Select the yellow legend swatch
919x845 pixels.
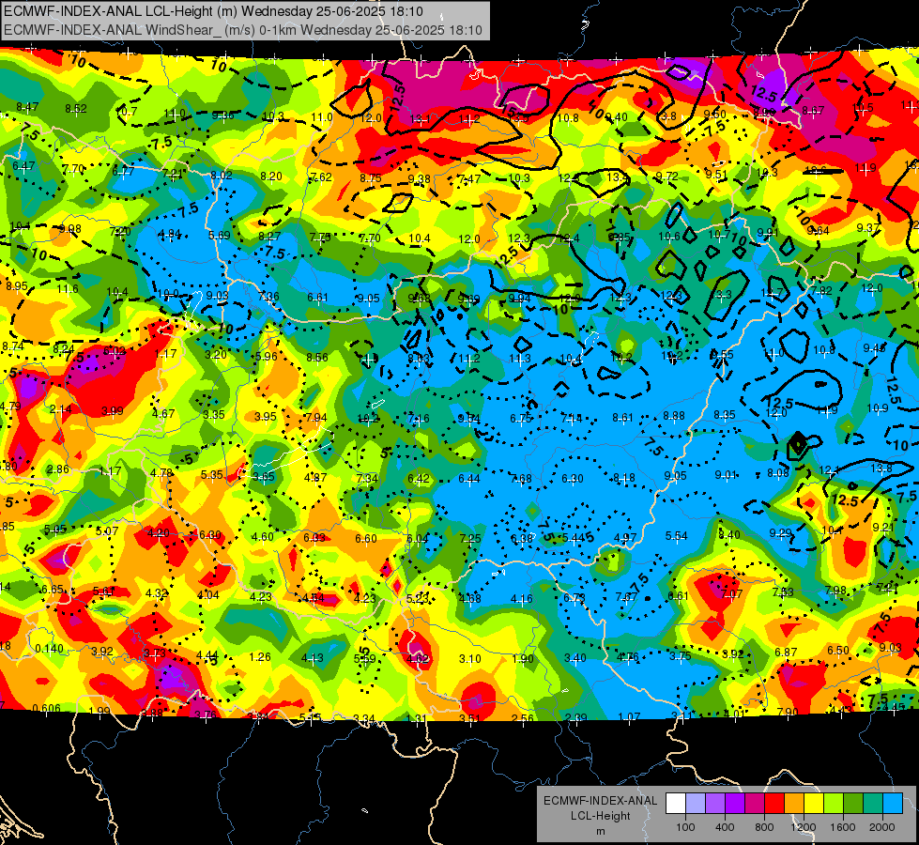tap(814, 804)
